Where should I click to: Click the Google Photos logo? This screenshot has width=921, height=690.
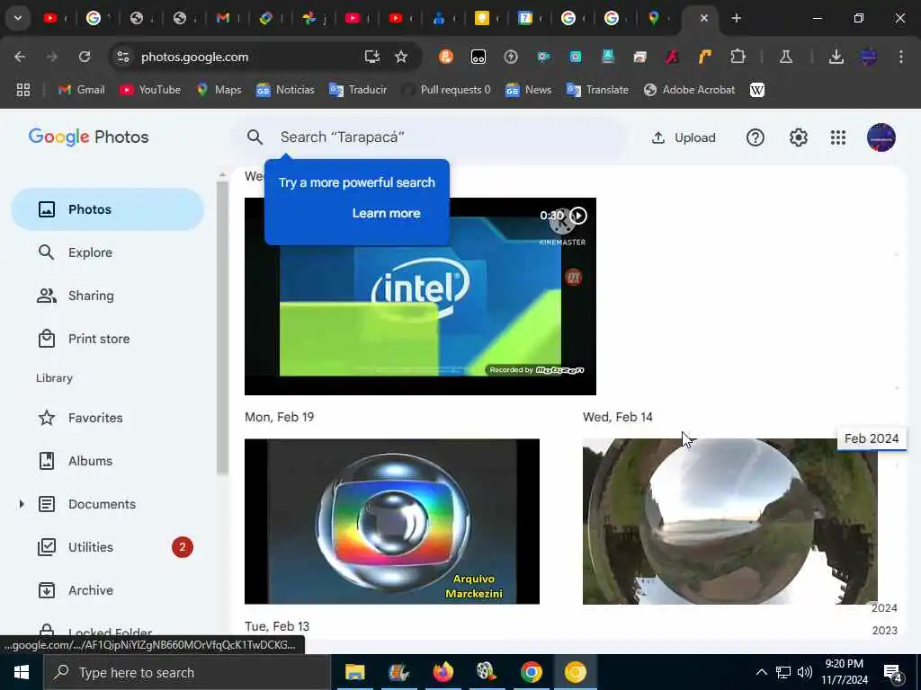click(x=89, y=137)
